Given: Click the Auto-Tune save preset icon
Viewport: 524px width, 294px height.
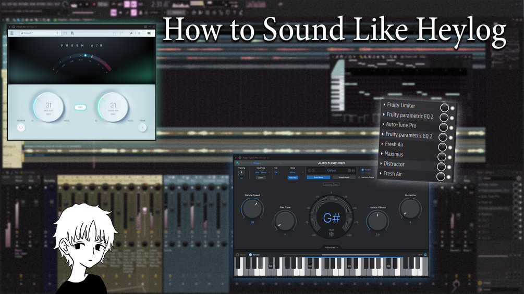Looking at the screenshot, I should point(349,171).
